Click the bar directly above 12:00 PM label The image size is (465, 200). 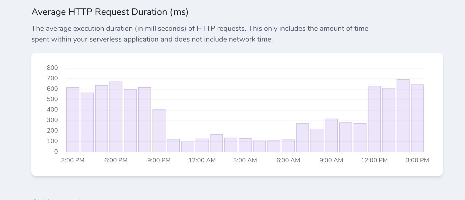[374, 119]
